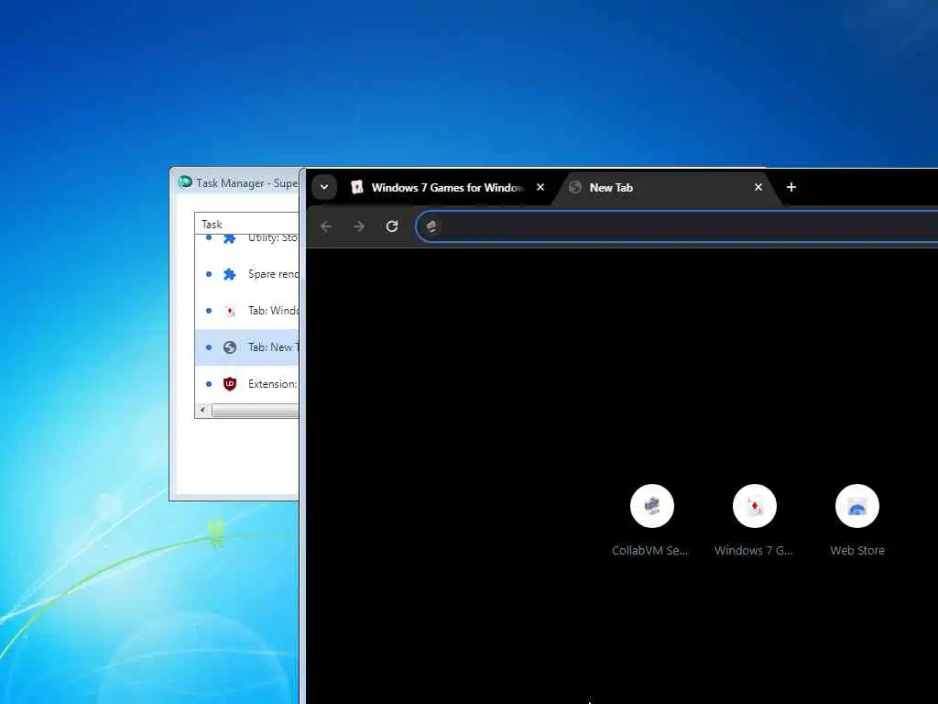Click the Spare renderer puzzle icon

[x=230, y=274]
